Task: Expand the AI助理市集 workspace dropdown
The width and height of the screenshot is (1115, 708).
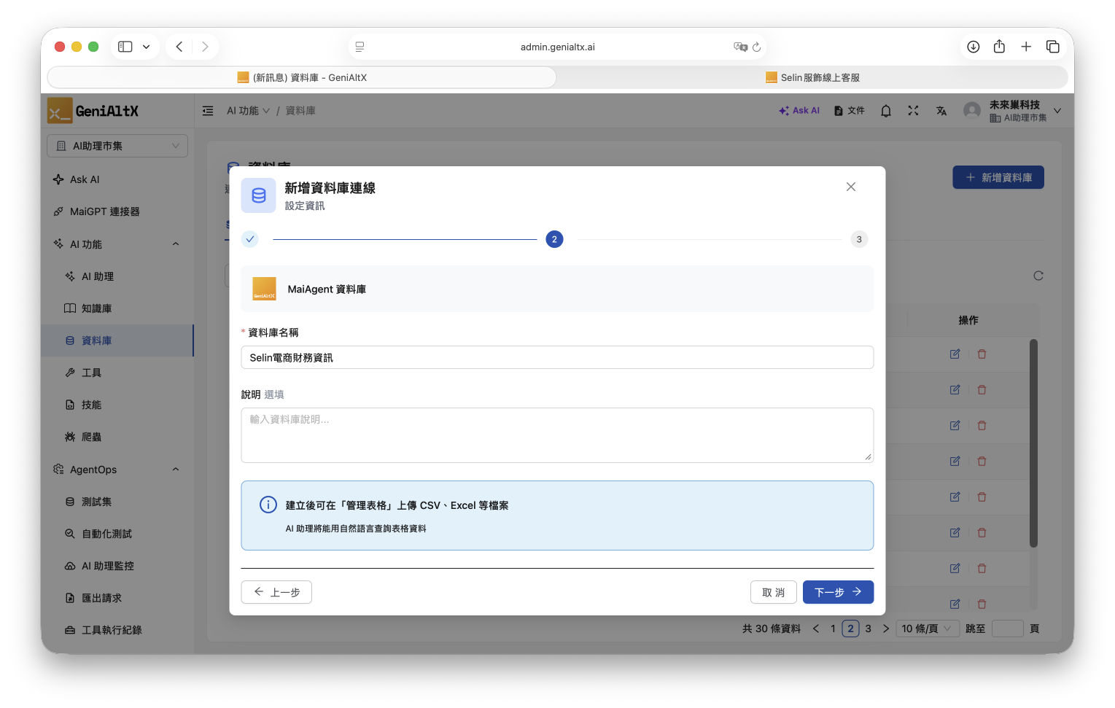Action: pos(117,146)
